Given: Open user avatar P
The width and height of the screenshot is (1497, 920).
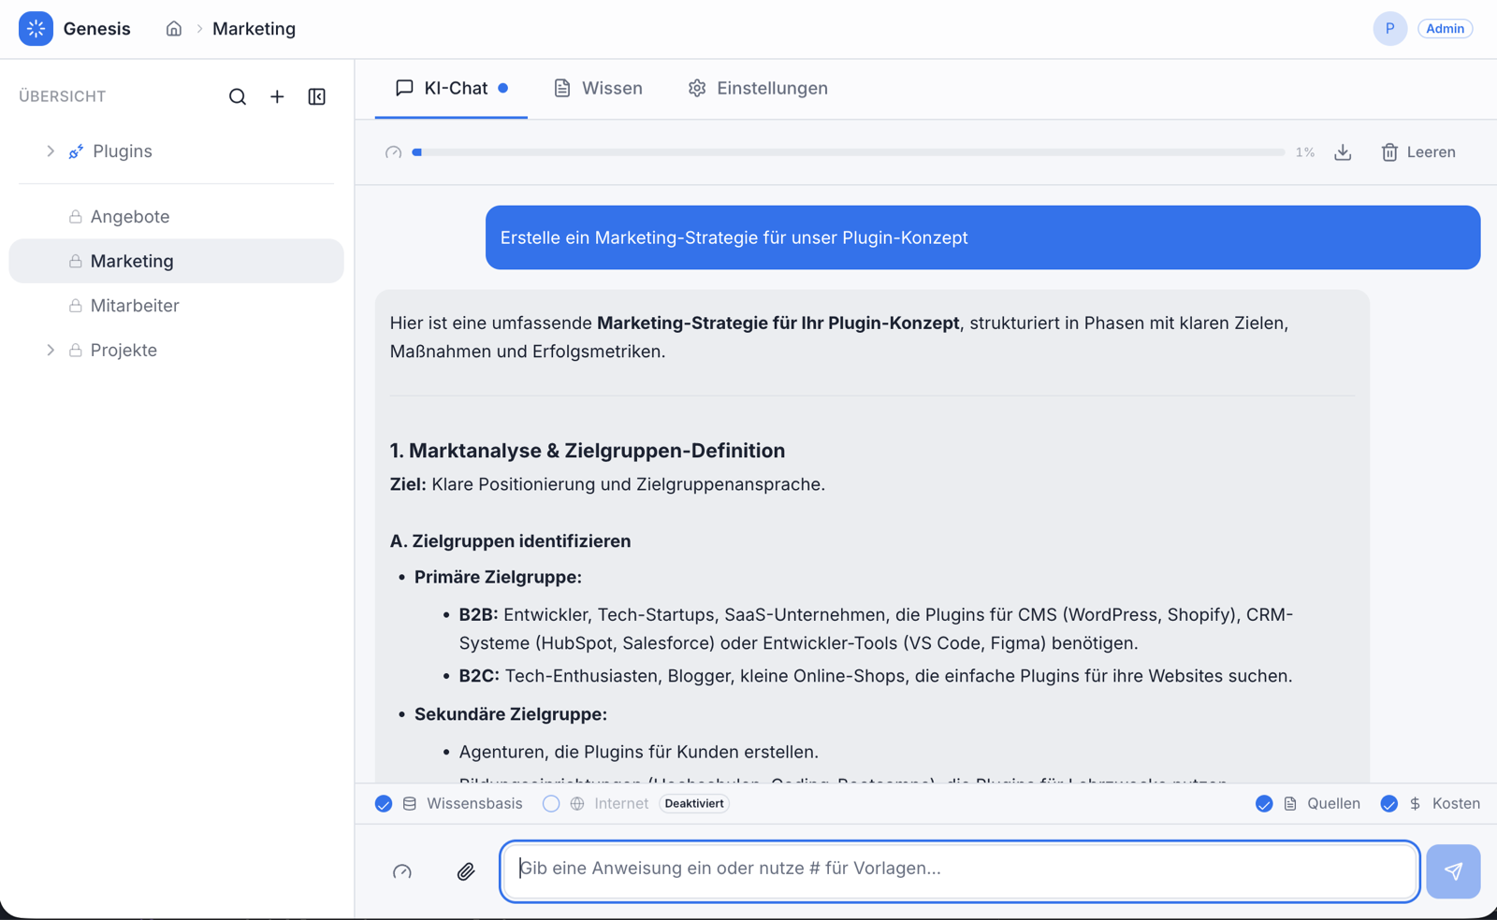Looking at the screenshot, I should pyautogui.click(x=1389, y=29).
